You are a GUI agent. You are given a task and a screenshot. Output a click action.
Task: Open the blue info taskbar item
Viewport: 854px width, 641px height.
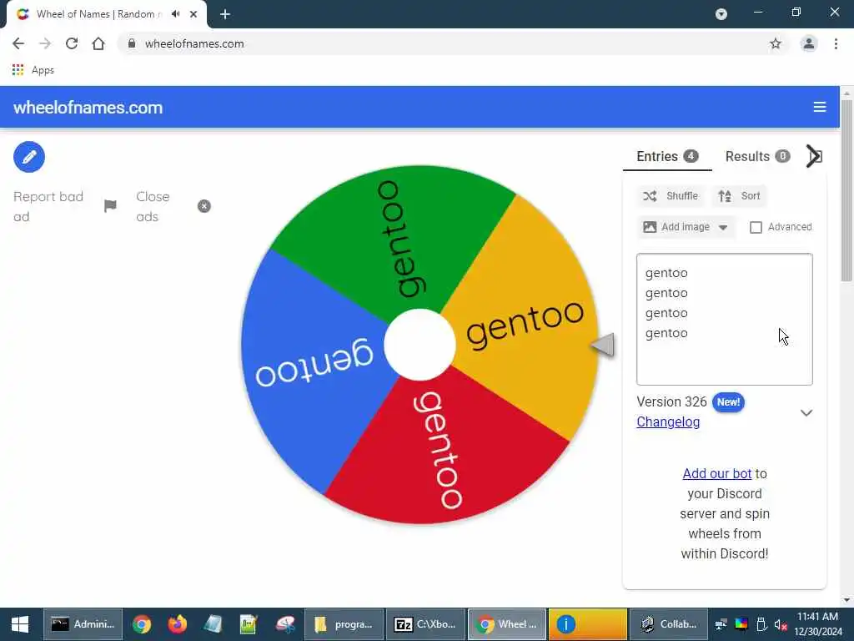pos(588,624)
